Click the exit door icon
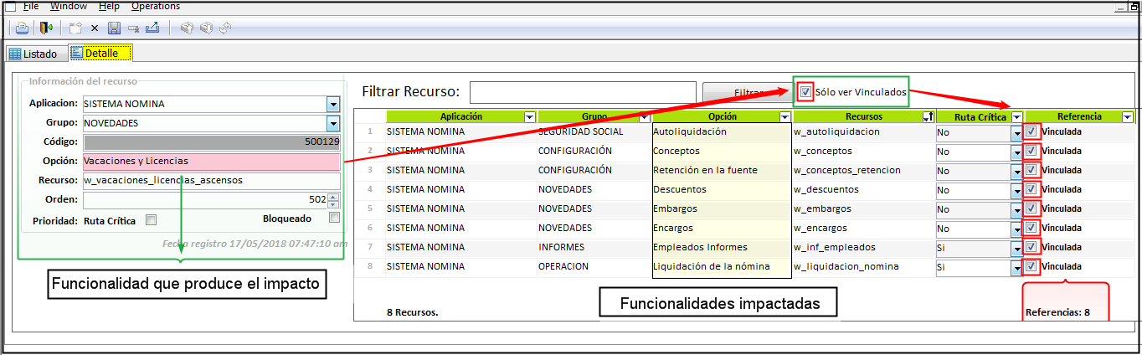 tap(46, 28)
